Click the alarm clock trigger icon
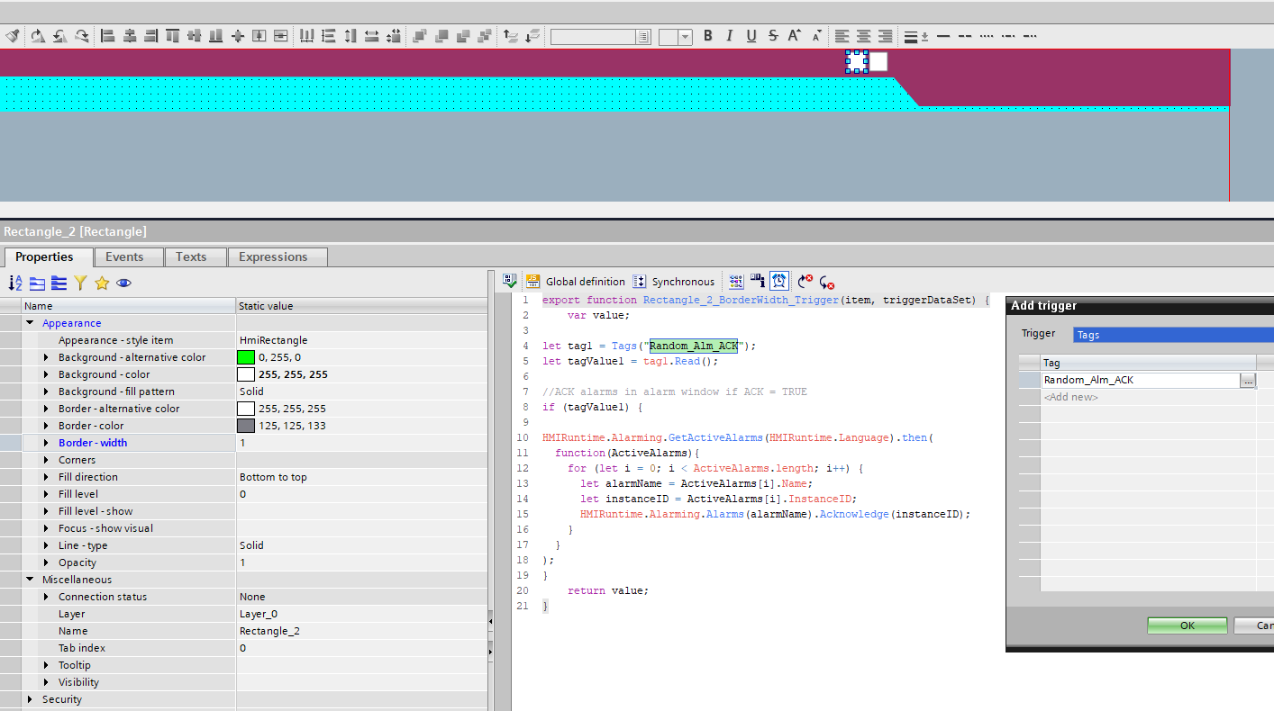The height and width of the screenshot is (711, 1274). click(x=779, y=282)
